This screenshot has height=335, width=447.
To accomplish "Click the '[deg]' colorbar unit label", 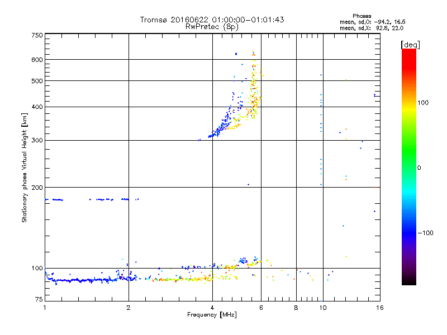I will pos(410,45).
